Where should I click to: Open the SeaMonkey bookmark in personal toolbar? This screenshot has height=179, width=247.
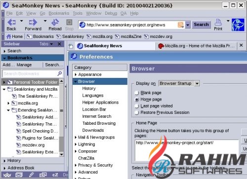(70, 36)
